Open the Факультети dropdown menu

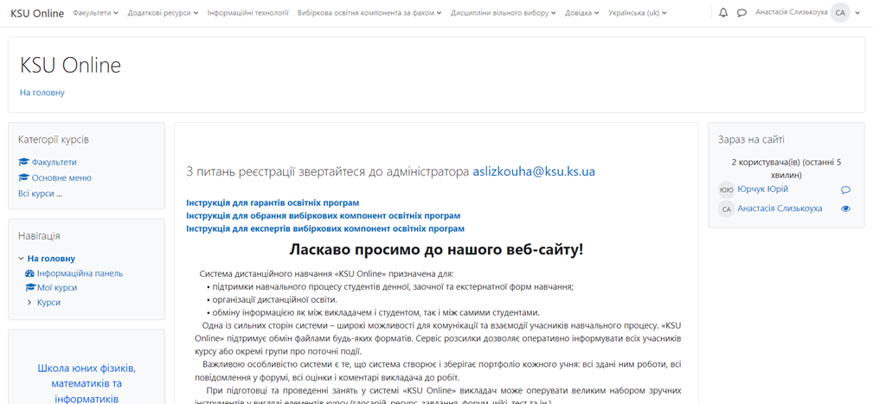point(95,13)
